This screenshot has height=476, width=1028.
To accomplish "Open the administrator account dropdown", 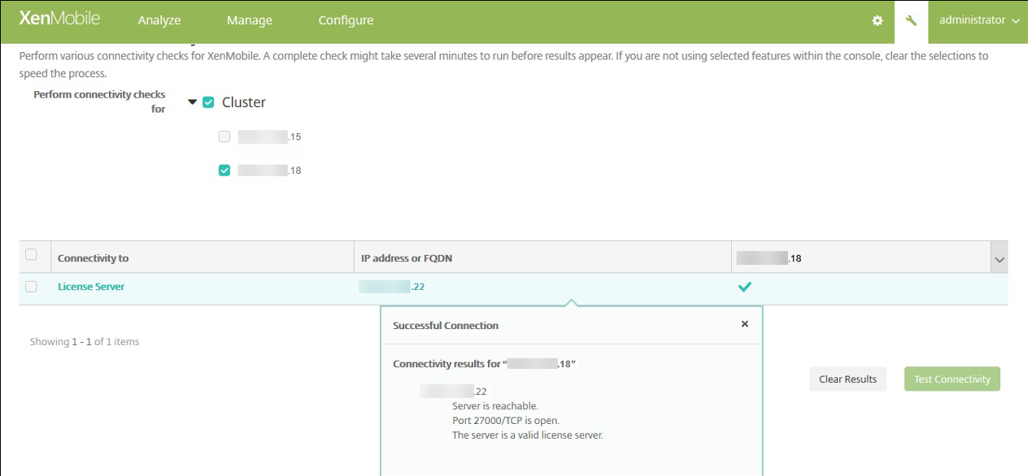I will coord(978,21).
